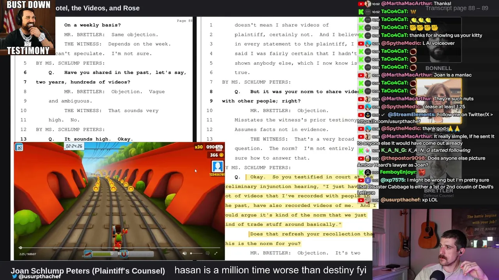This screenshot has height=280, width=499.
Task: Click the YouTube badge beside the "Thanks!" message
Action: 361,4
